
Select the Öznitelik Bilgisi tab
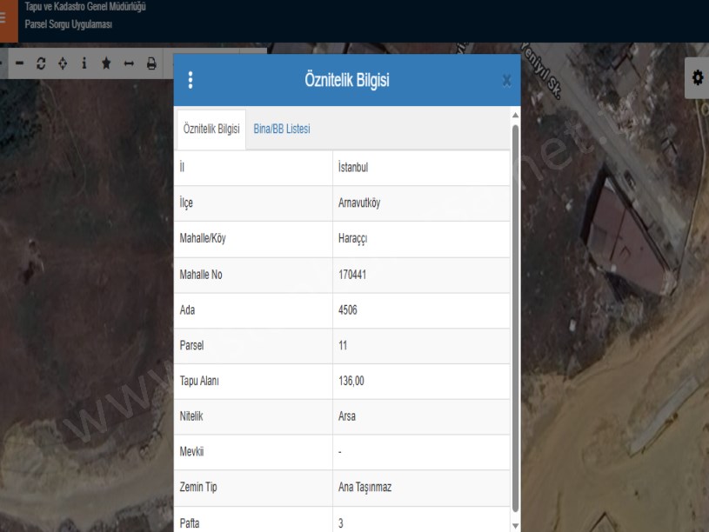211,129
